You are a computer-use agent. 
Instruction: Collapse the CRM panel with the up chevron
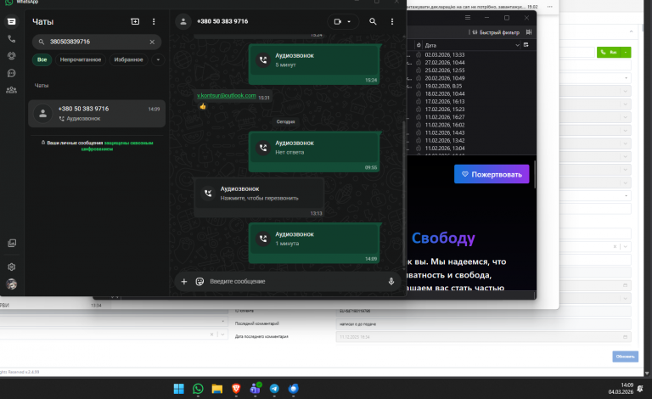click(x=631, y=31)
